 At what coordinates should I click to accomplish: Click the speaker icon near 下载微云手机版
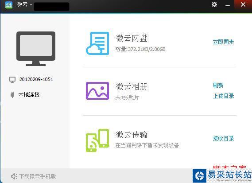coord(14,176)
